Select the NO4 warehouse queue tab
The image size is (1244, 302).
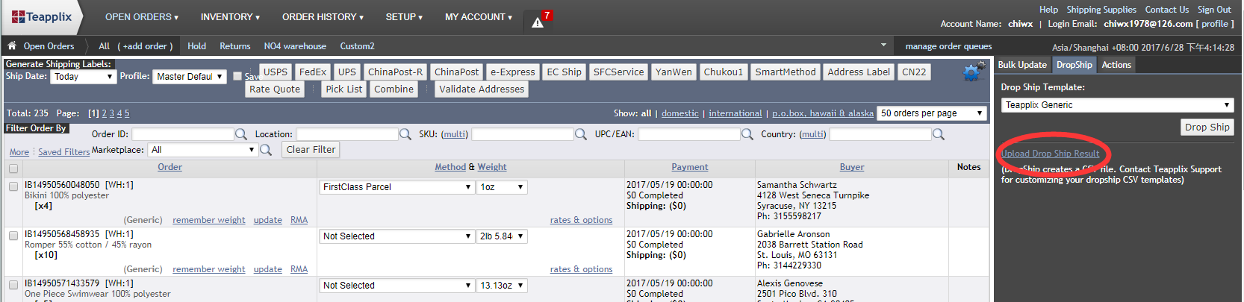pos(295,46)
